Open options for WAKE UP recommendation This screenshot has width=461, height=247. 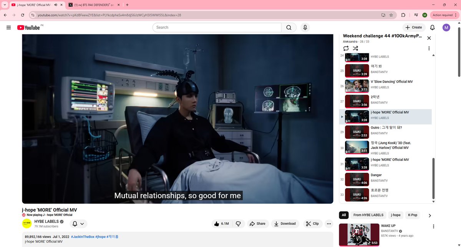(434, 227)
